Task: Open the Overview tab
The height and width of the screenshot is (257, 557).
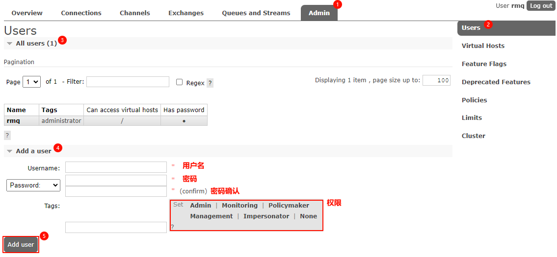Action: tap(27, 13)
